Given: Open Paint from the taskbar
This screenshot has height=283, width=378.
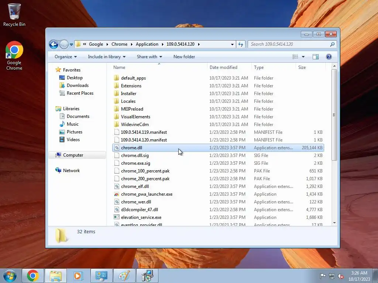Looking at the screenshot, I should click(x=124, y=276).
